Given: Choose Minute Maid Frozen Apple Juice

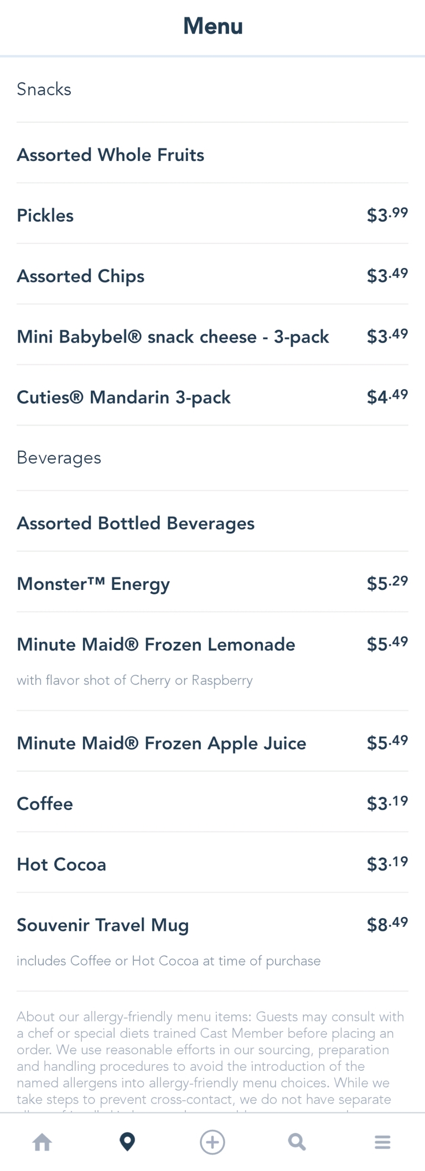Looking at the screenshot, I should click(162, 743).
